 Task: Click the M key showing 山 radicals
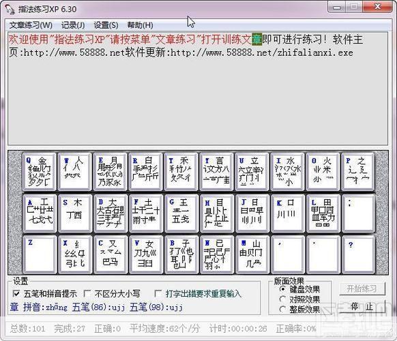[x=252, y=254]
